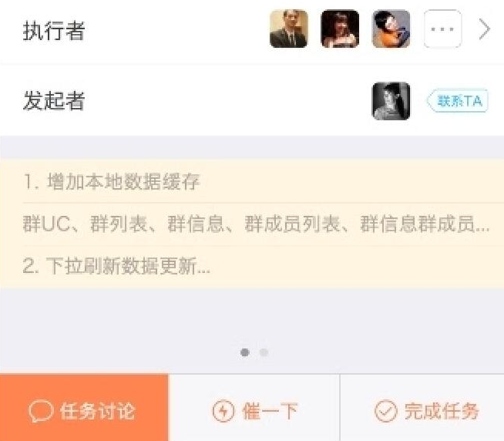Select the third executor avatar in orange

coord(391,29)
